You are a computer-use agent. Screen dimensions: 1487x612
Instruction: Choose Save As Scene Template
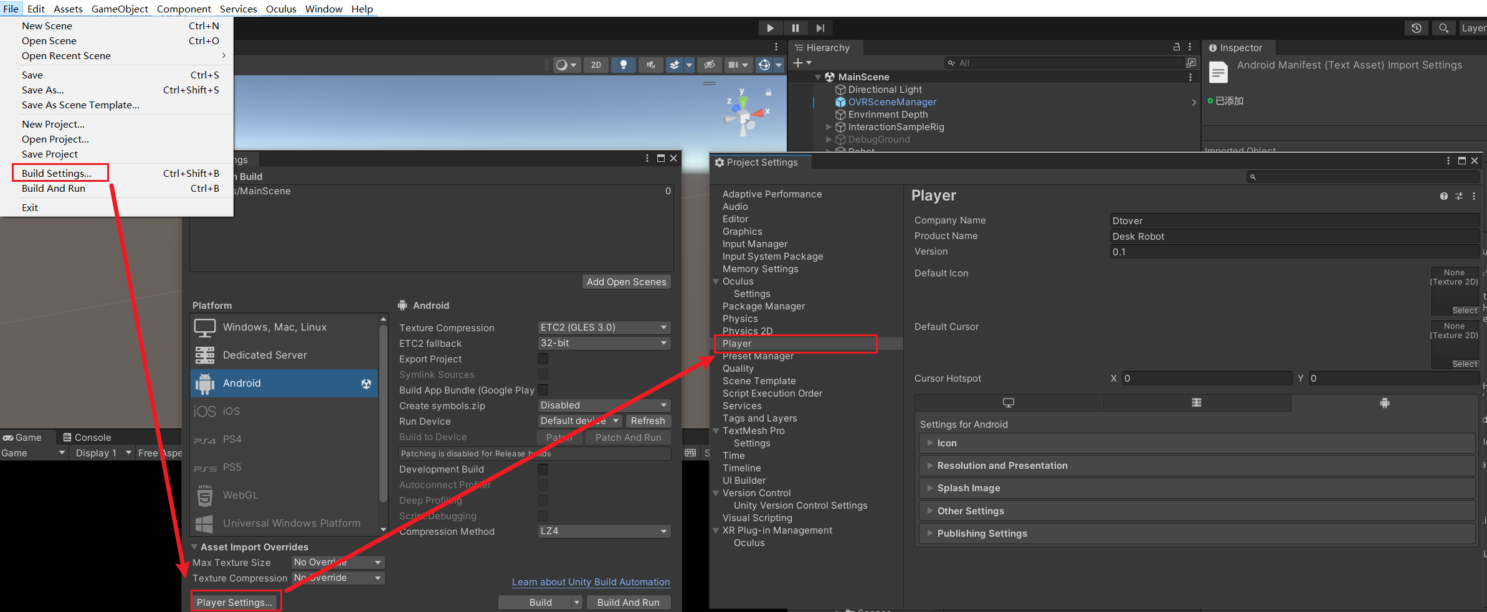click(80, 105)
